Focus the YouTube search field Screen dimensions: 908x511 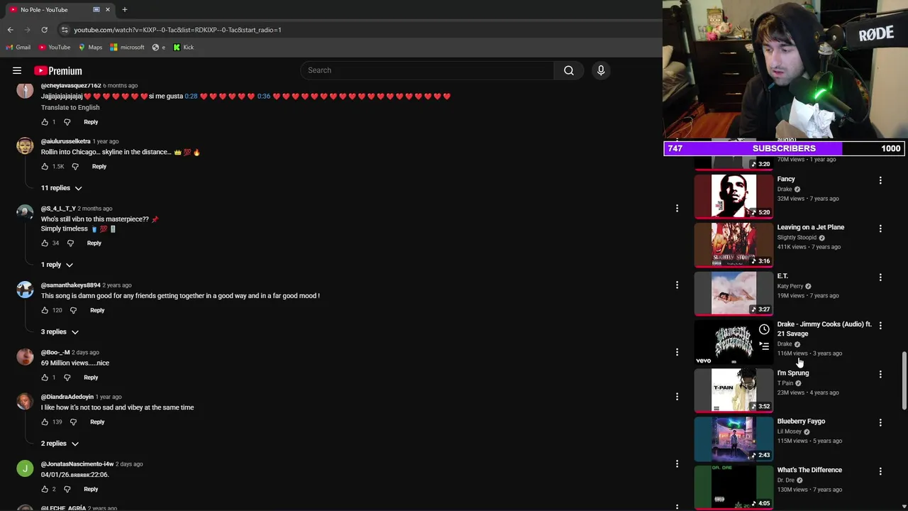(x=428, y=70)
